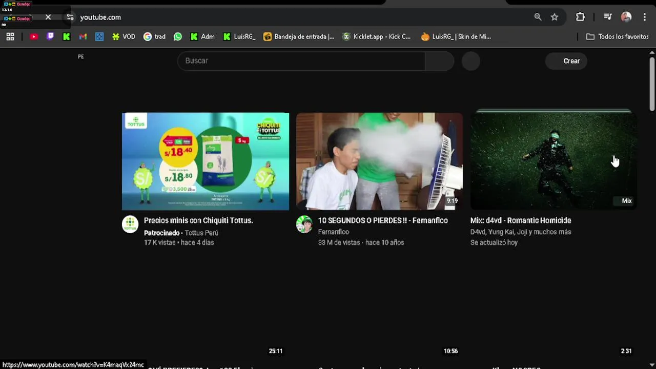Image resolution: width=656 pixels, height=369 pixels.
Task: Open title 'Mix: d4vd - Romantic Homicide'
Action: [521, 220]
